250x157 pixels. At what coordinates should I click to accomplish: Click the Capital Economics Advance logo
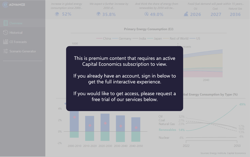(14, 5)
